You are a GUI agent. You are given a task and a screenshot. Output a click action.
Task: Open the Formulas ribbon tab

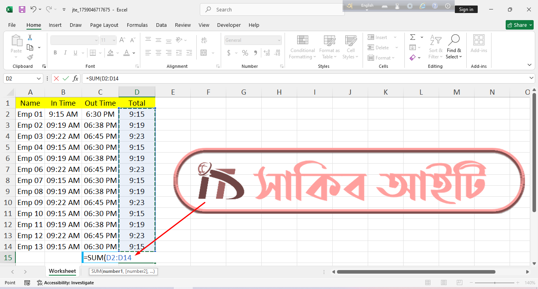137,25
